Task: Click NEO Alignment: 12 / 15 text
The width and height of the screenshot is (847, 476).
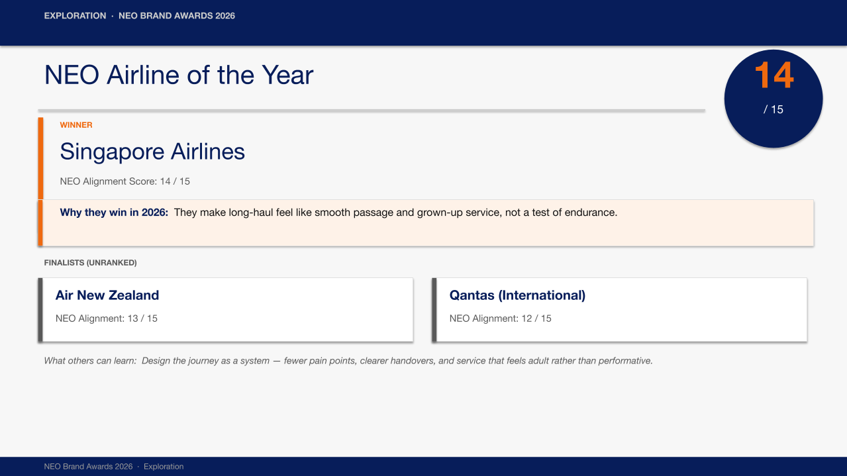Action: 501,318
